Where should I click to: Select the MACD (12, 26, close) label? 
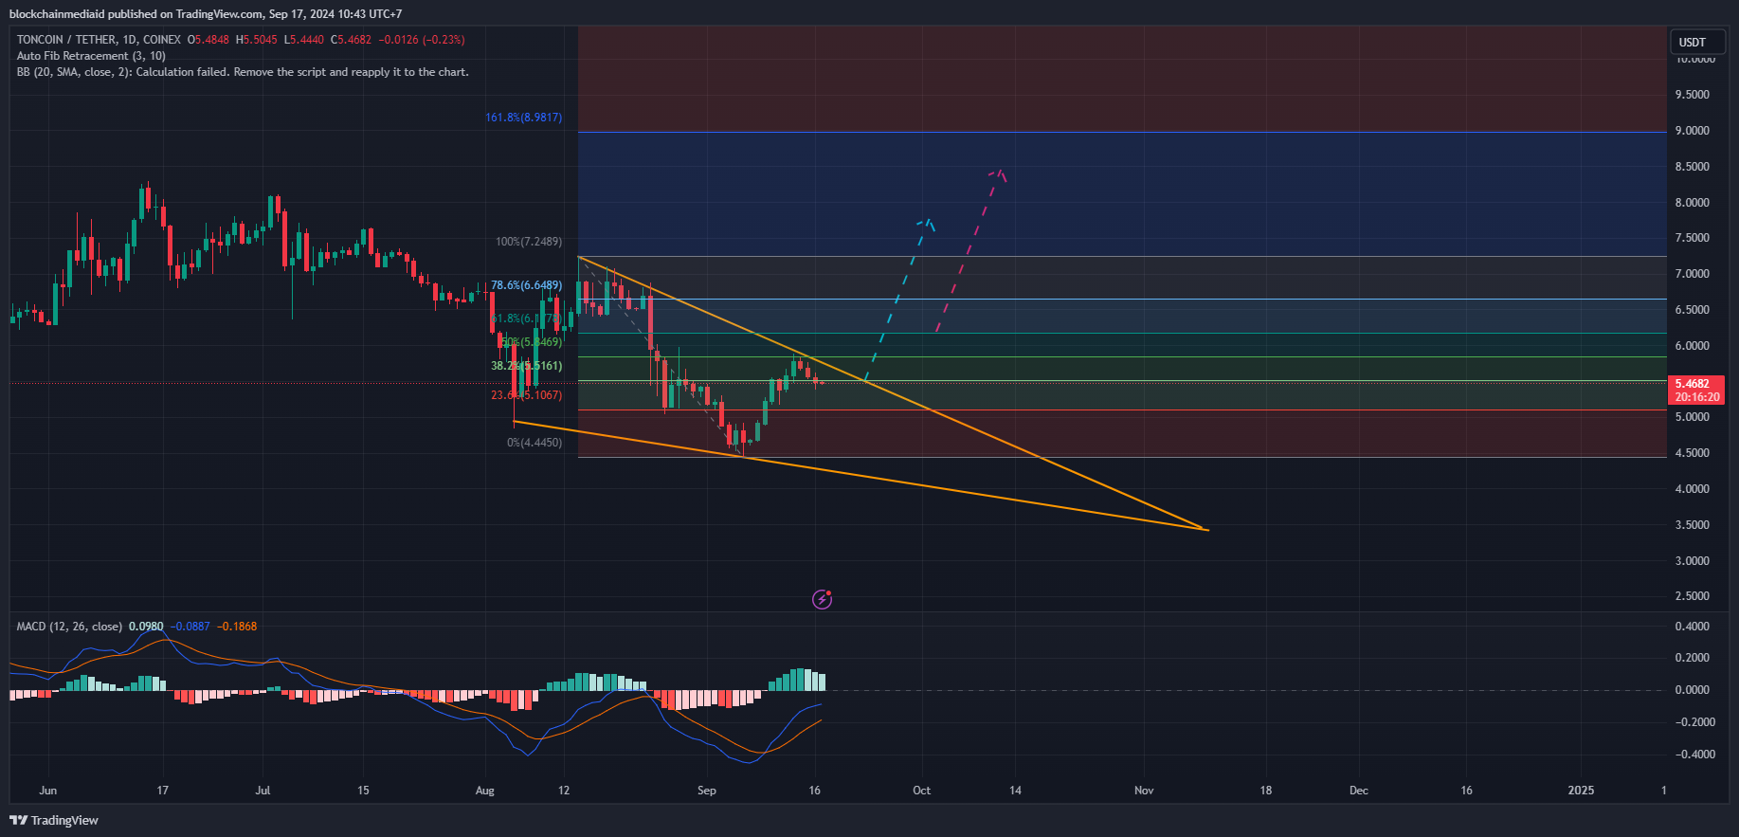pyautogui.click(x=69, y=627)
